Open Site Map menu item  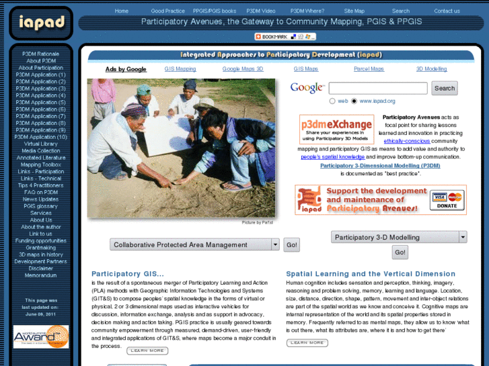(x=354, y=11)
